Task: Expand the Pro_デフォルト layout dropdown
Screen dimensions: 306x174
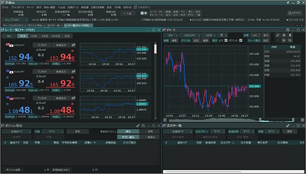Action: coord(15,20)
